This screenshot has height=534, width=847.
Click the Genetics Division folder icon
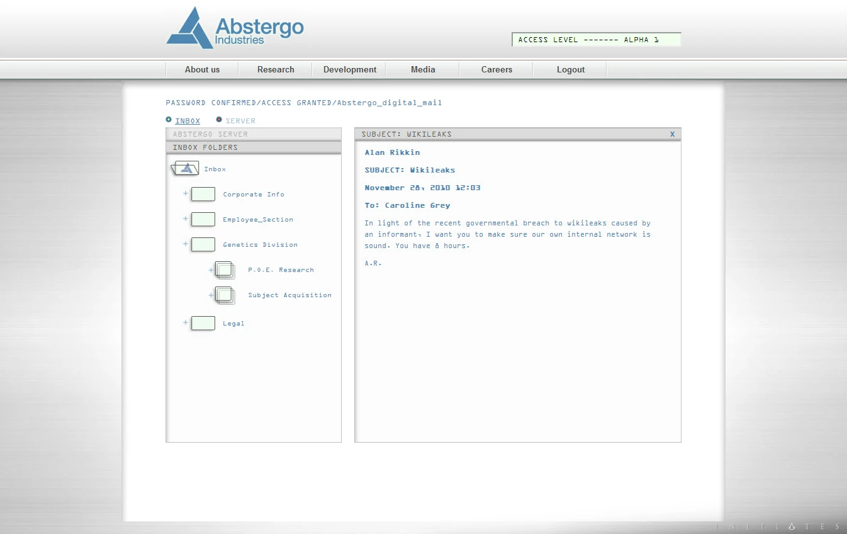(x=203, y=244)
